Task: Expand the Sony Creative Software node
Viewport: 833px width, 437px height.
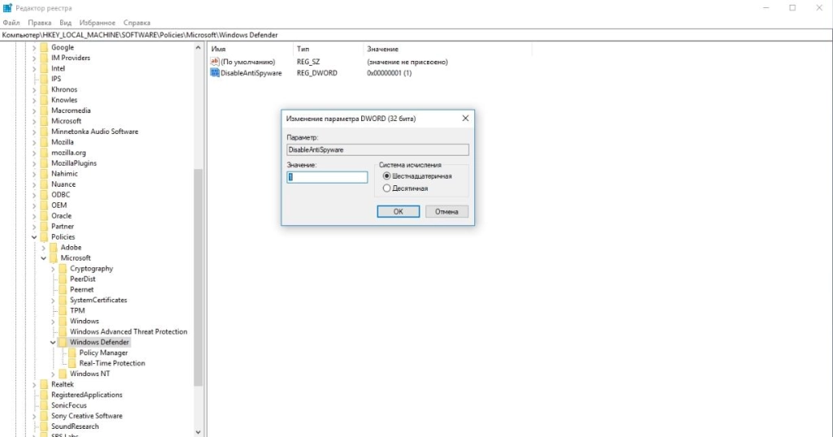Action: pyautogui.click(x=34, y=417)
